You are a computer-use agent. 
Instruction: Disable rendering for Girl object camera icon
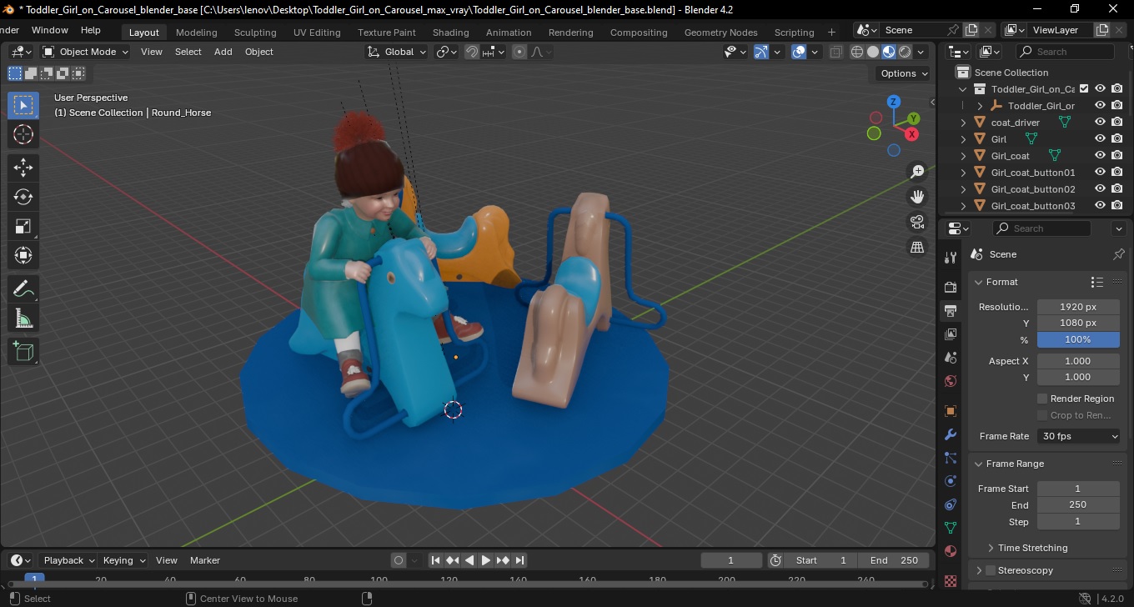click(x=1117, y=138)
